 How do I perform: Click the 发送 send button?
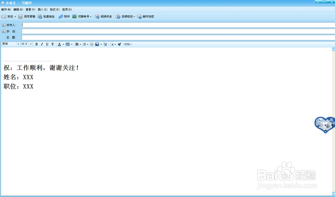(x=9, y=16)
